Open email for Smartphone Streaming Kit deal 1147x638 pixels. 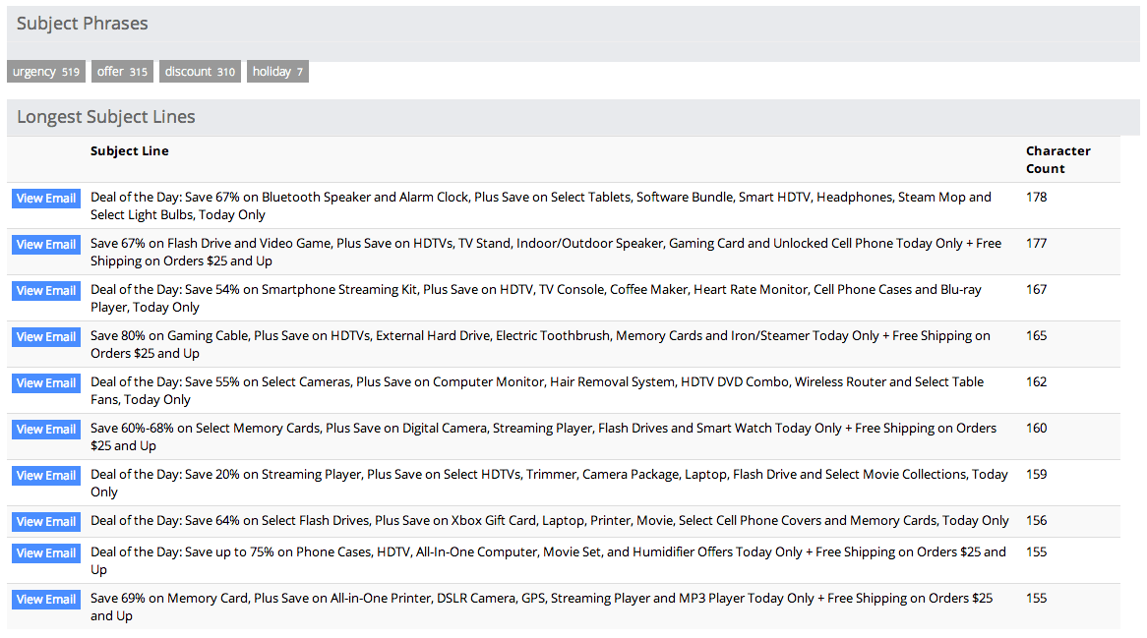46,291
